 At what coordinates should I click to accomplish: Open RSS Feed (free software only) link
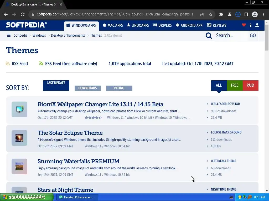pos(68,64)
